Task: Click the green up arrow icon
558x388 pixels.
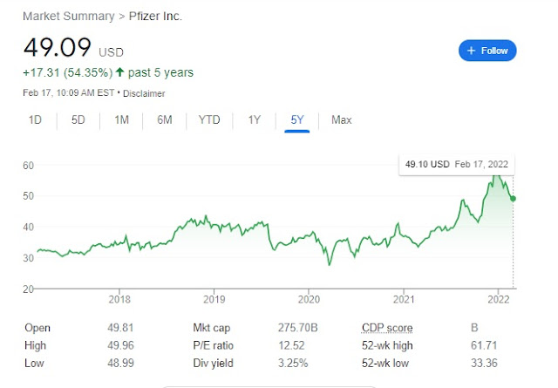Action: pyautogui.click(x=119, y=72)
